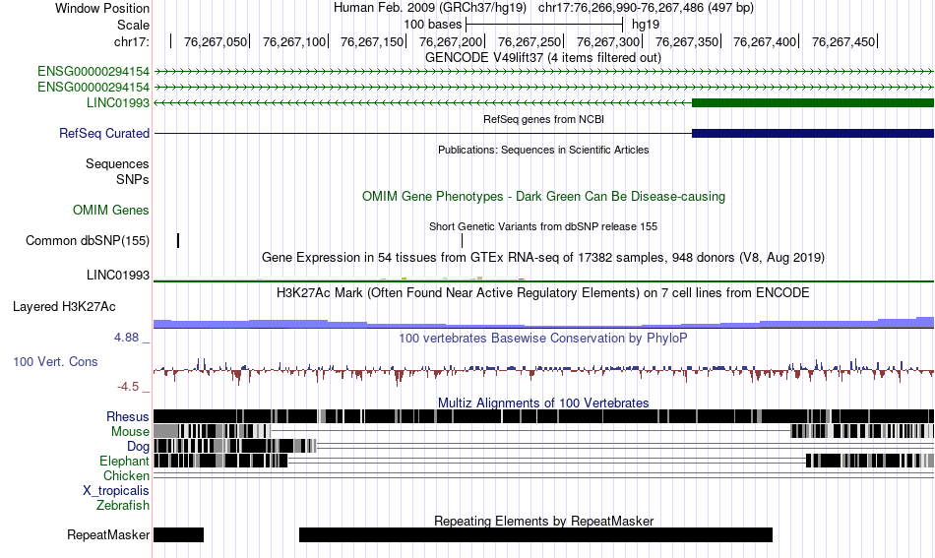Click the long central RepeatMasker block
935x558 pixels.
click(x=535, y=534)
